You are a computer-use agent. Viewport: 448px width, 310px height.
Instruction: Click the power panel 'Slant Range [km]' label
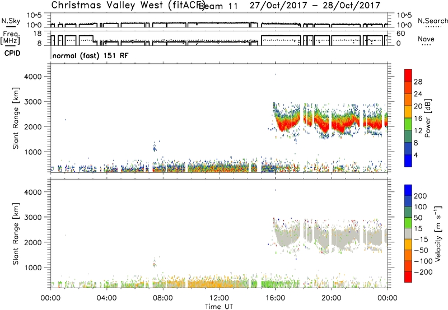(x=16, y=118)
